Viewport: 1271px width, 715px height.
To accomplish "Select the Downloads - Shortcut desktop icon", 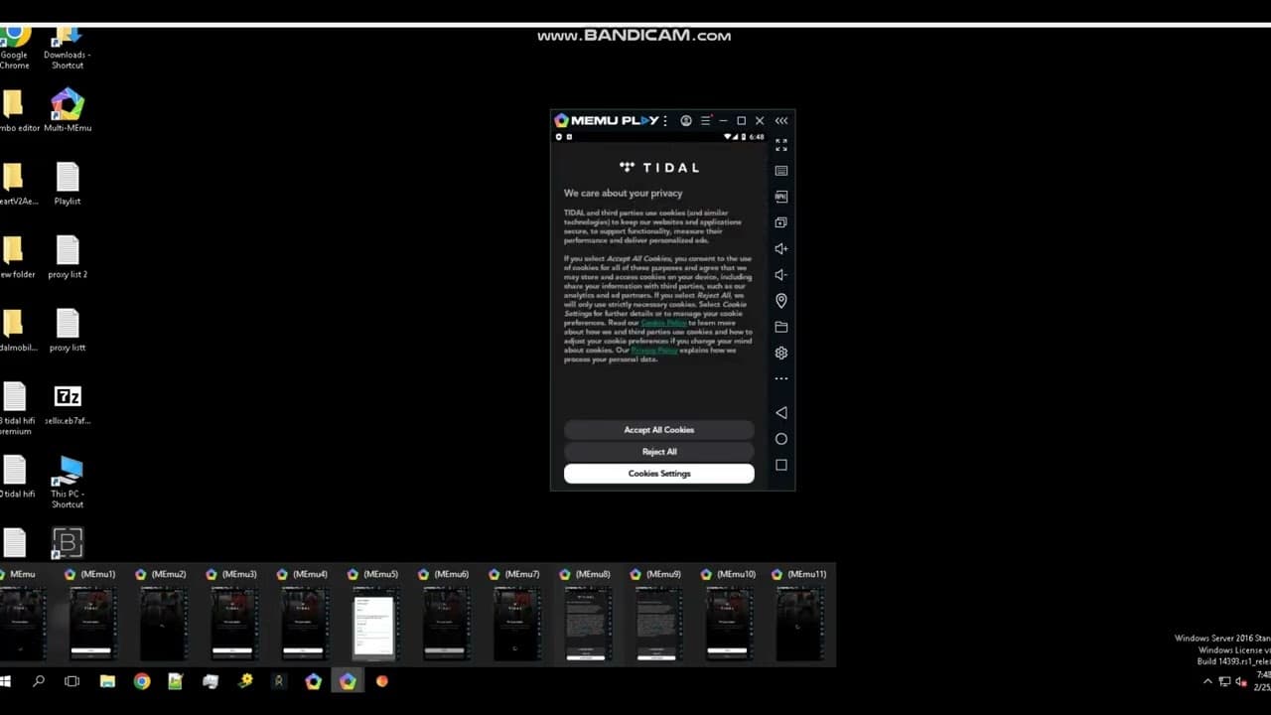I will pos(68,46).
